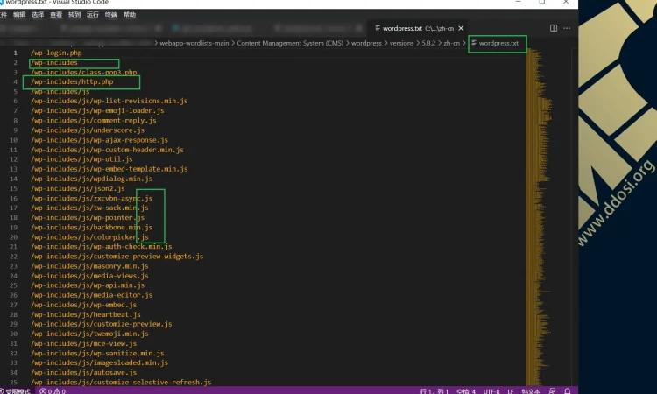657x394 pixels.
Task: Click line /wp-includes/js/wp-emoji-loader.js
Action: coord(97,111)
